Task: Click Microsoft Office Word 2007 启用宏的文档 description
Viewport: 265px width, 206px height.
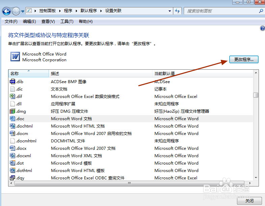Action: coord(91,133)
